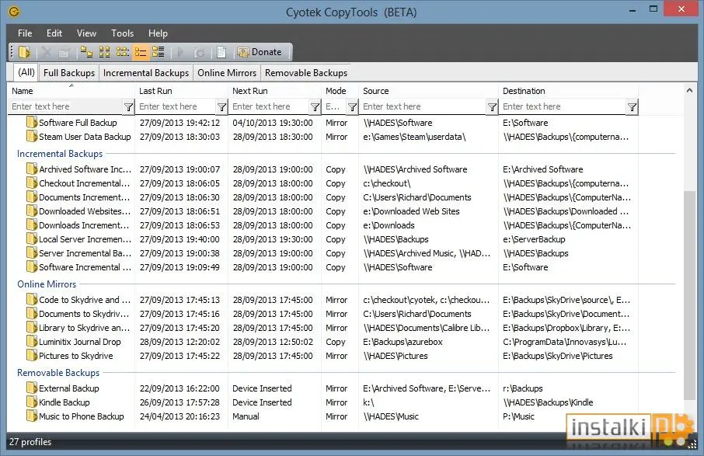Image resolution: width=704 pixels, height=456 pixels.
Task: Open the log document toolbar icon
Action: (221, 52)
